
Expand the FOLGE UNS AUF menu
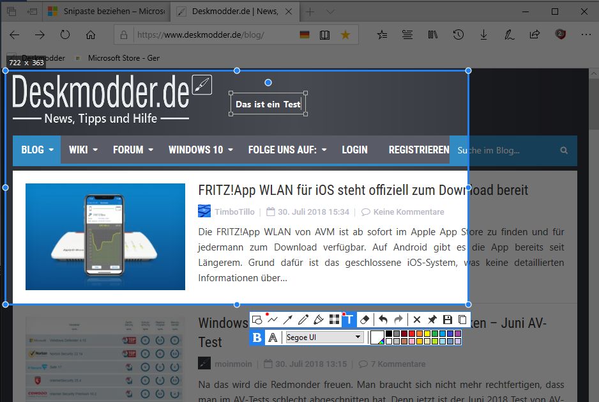287,150
